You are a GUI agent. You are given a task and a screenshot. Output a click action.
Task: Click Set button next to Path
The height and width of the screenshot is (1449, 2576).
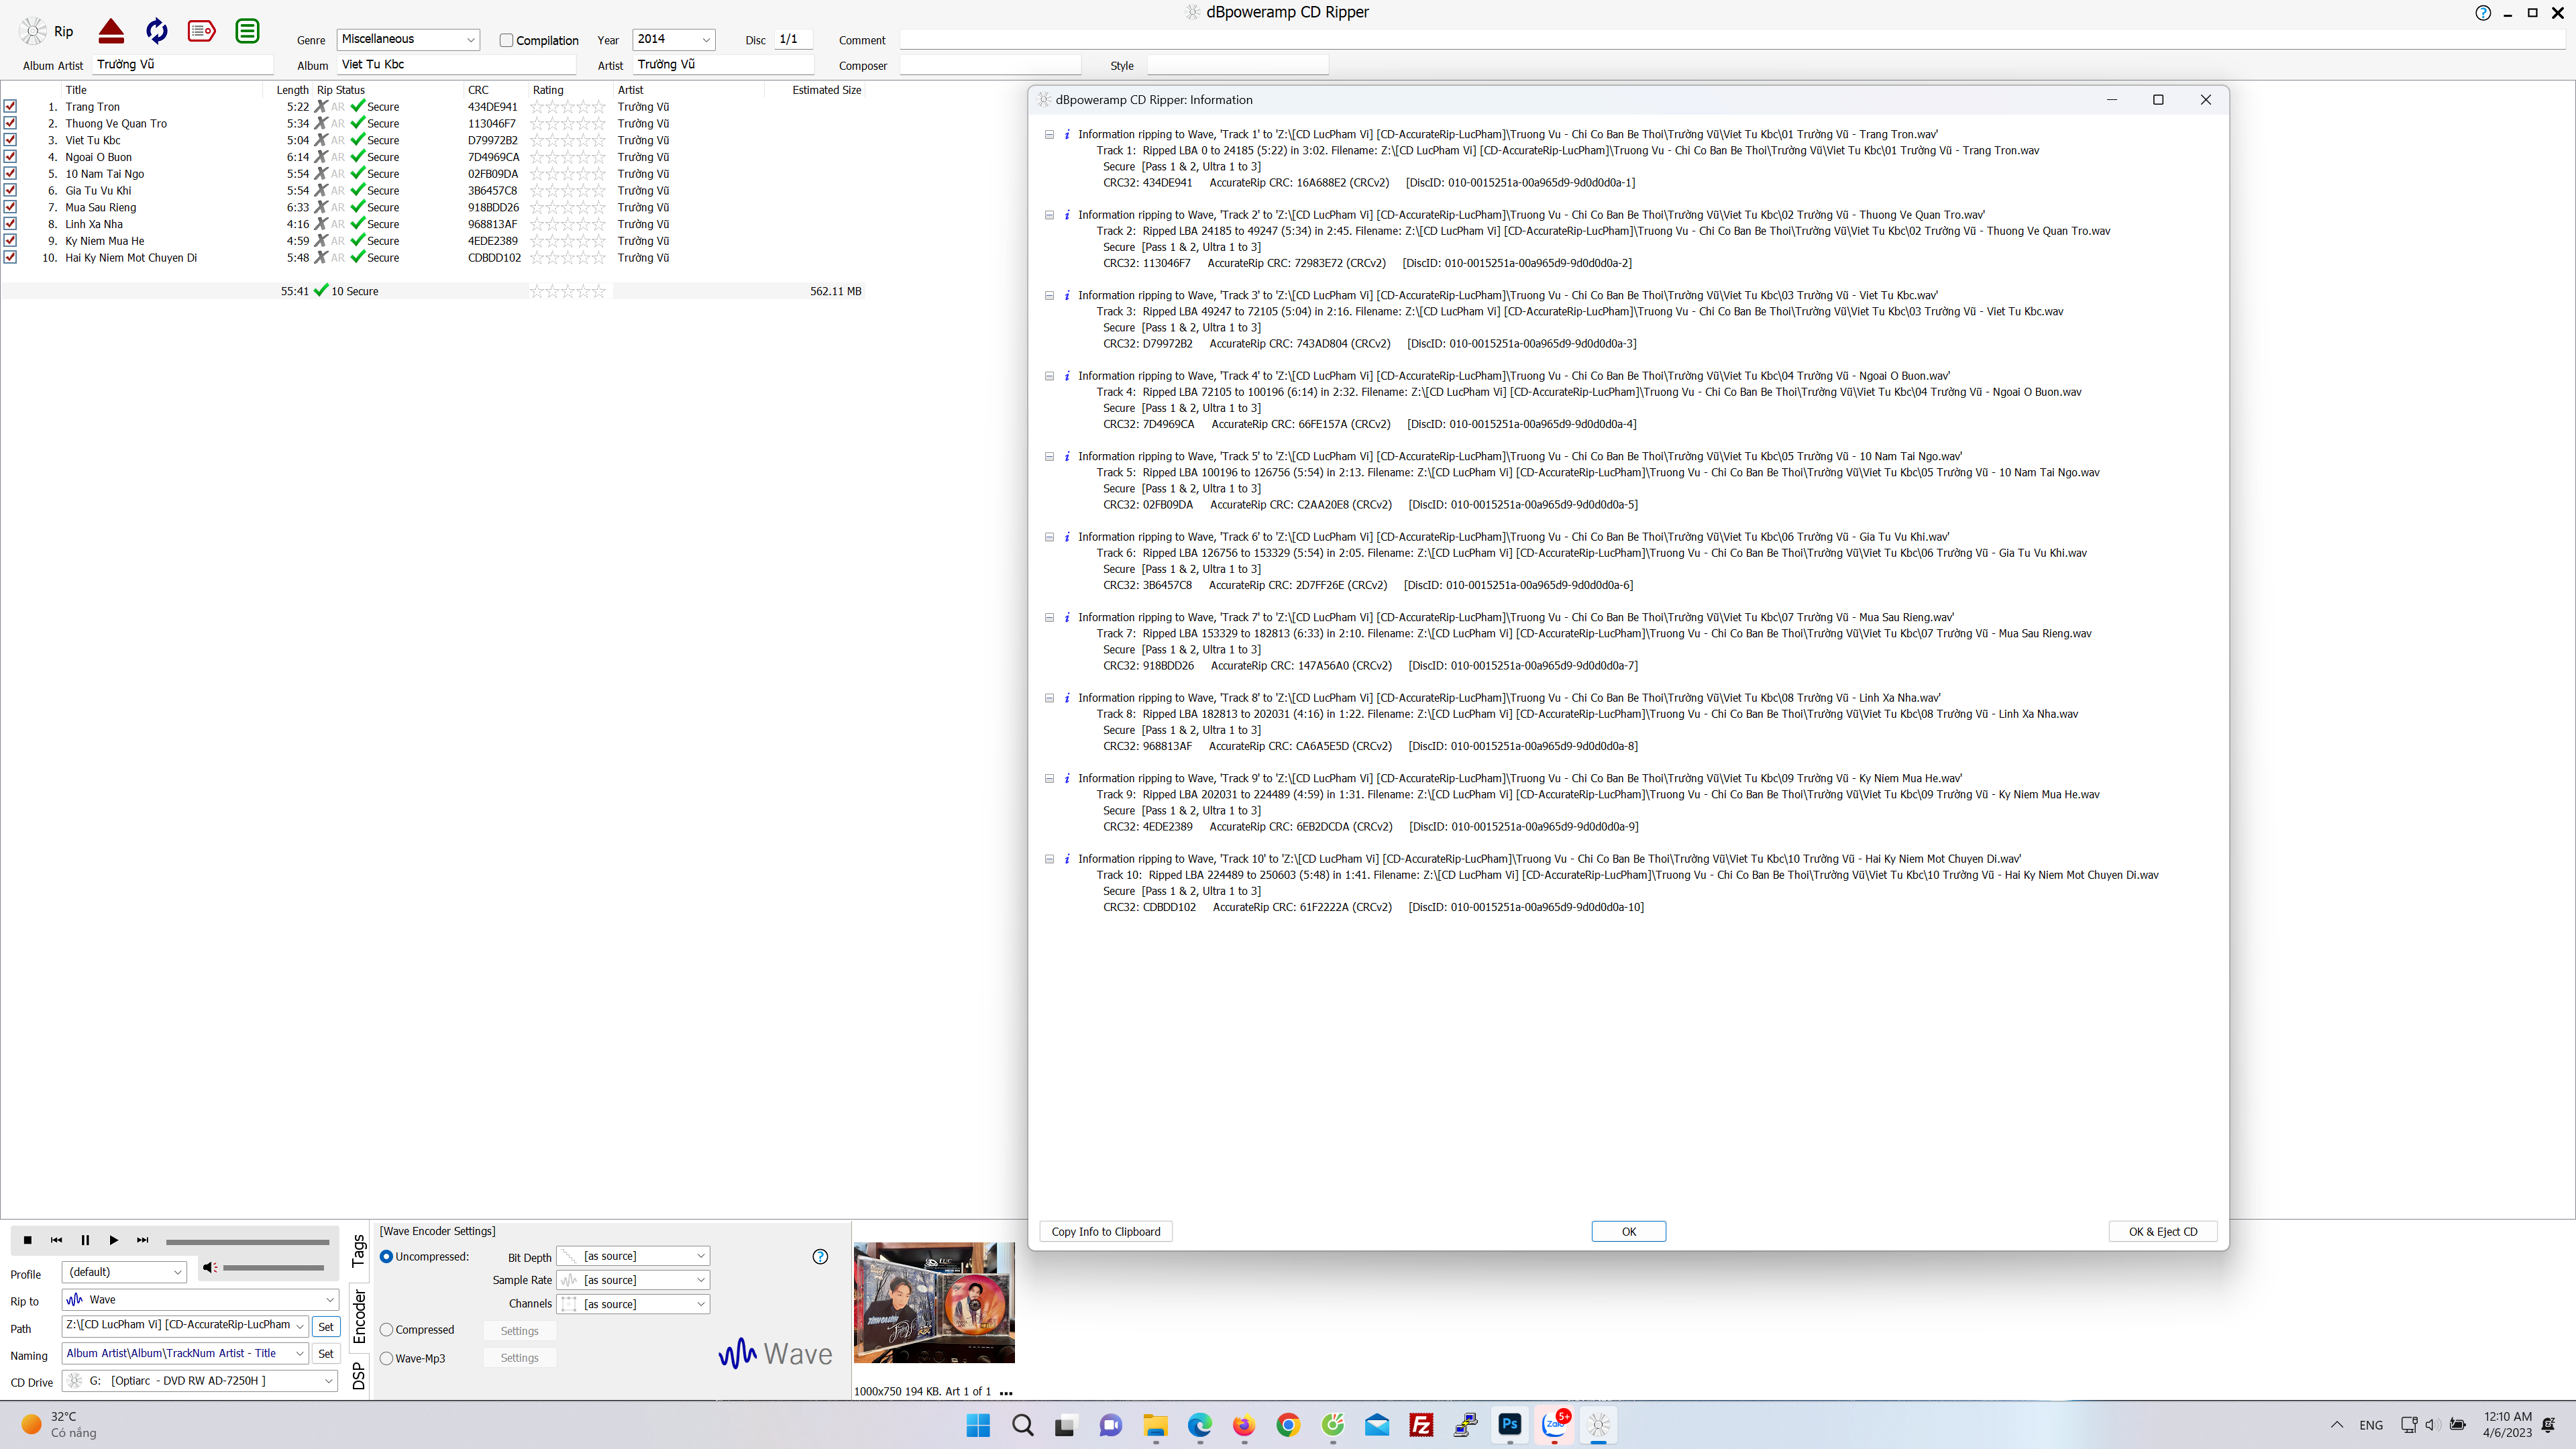pos(326,1327)
